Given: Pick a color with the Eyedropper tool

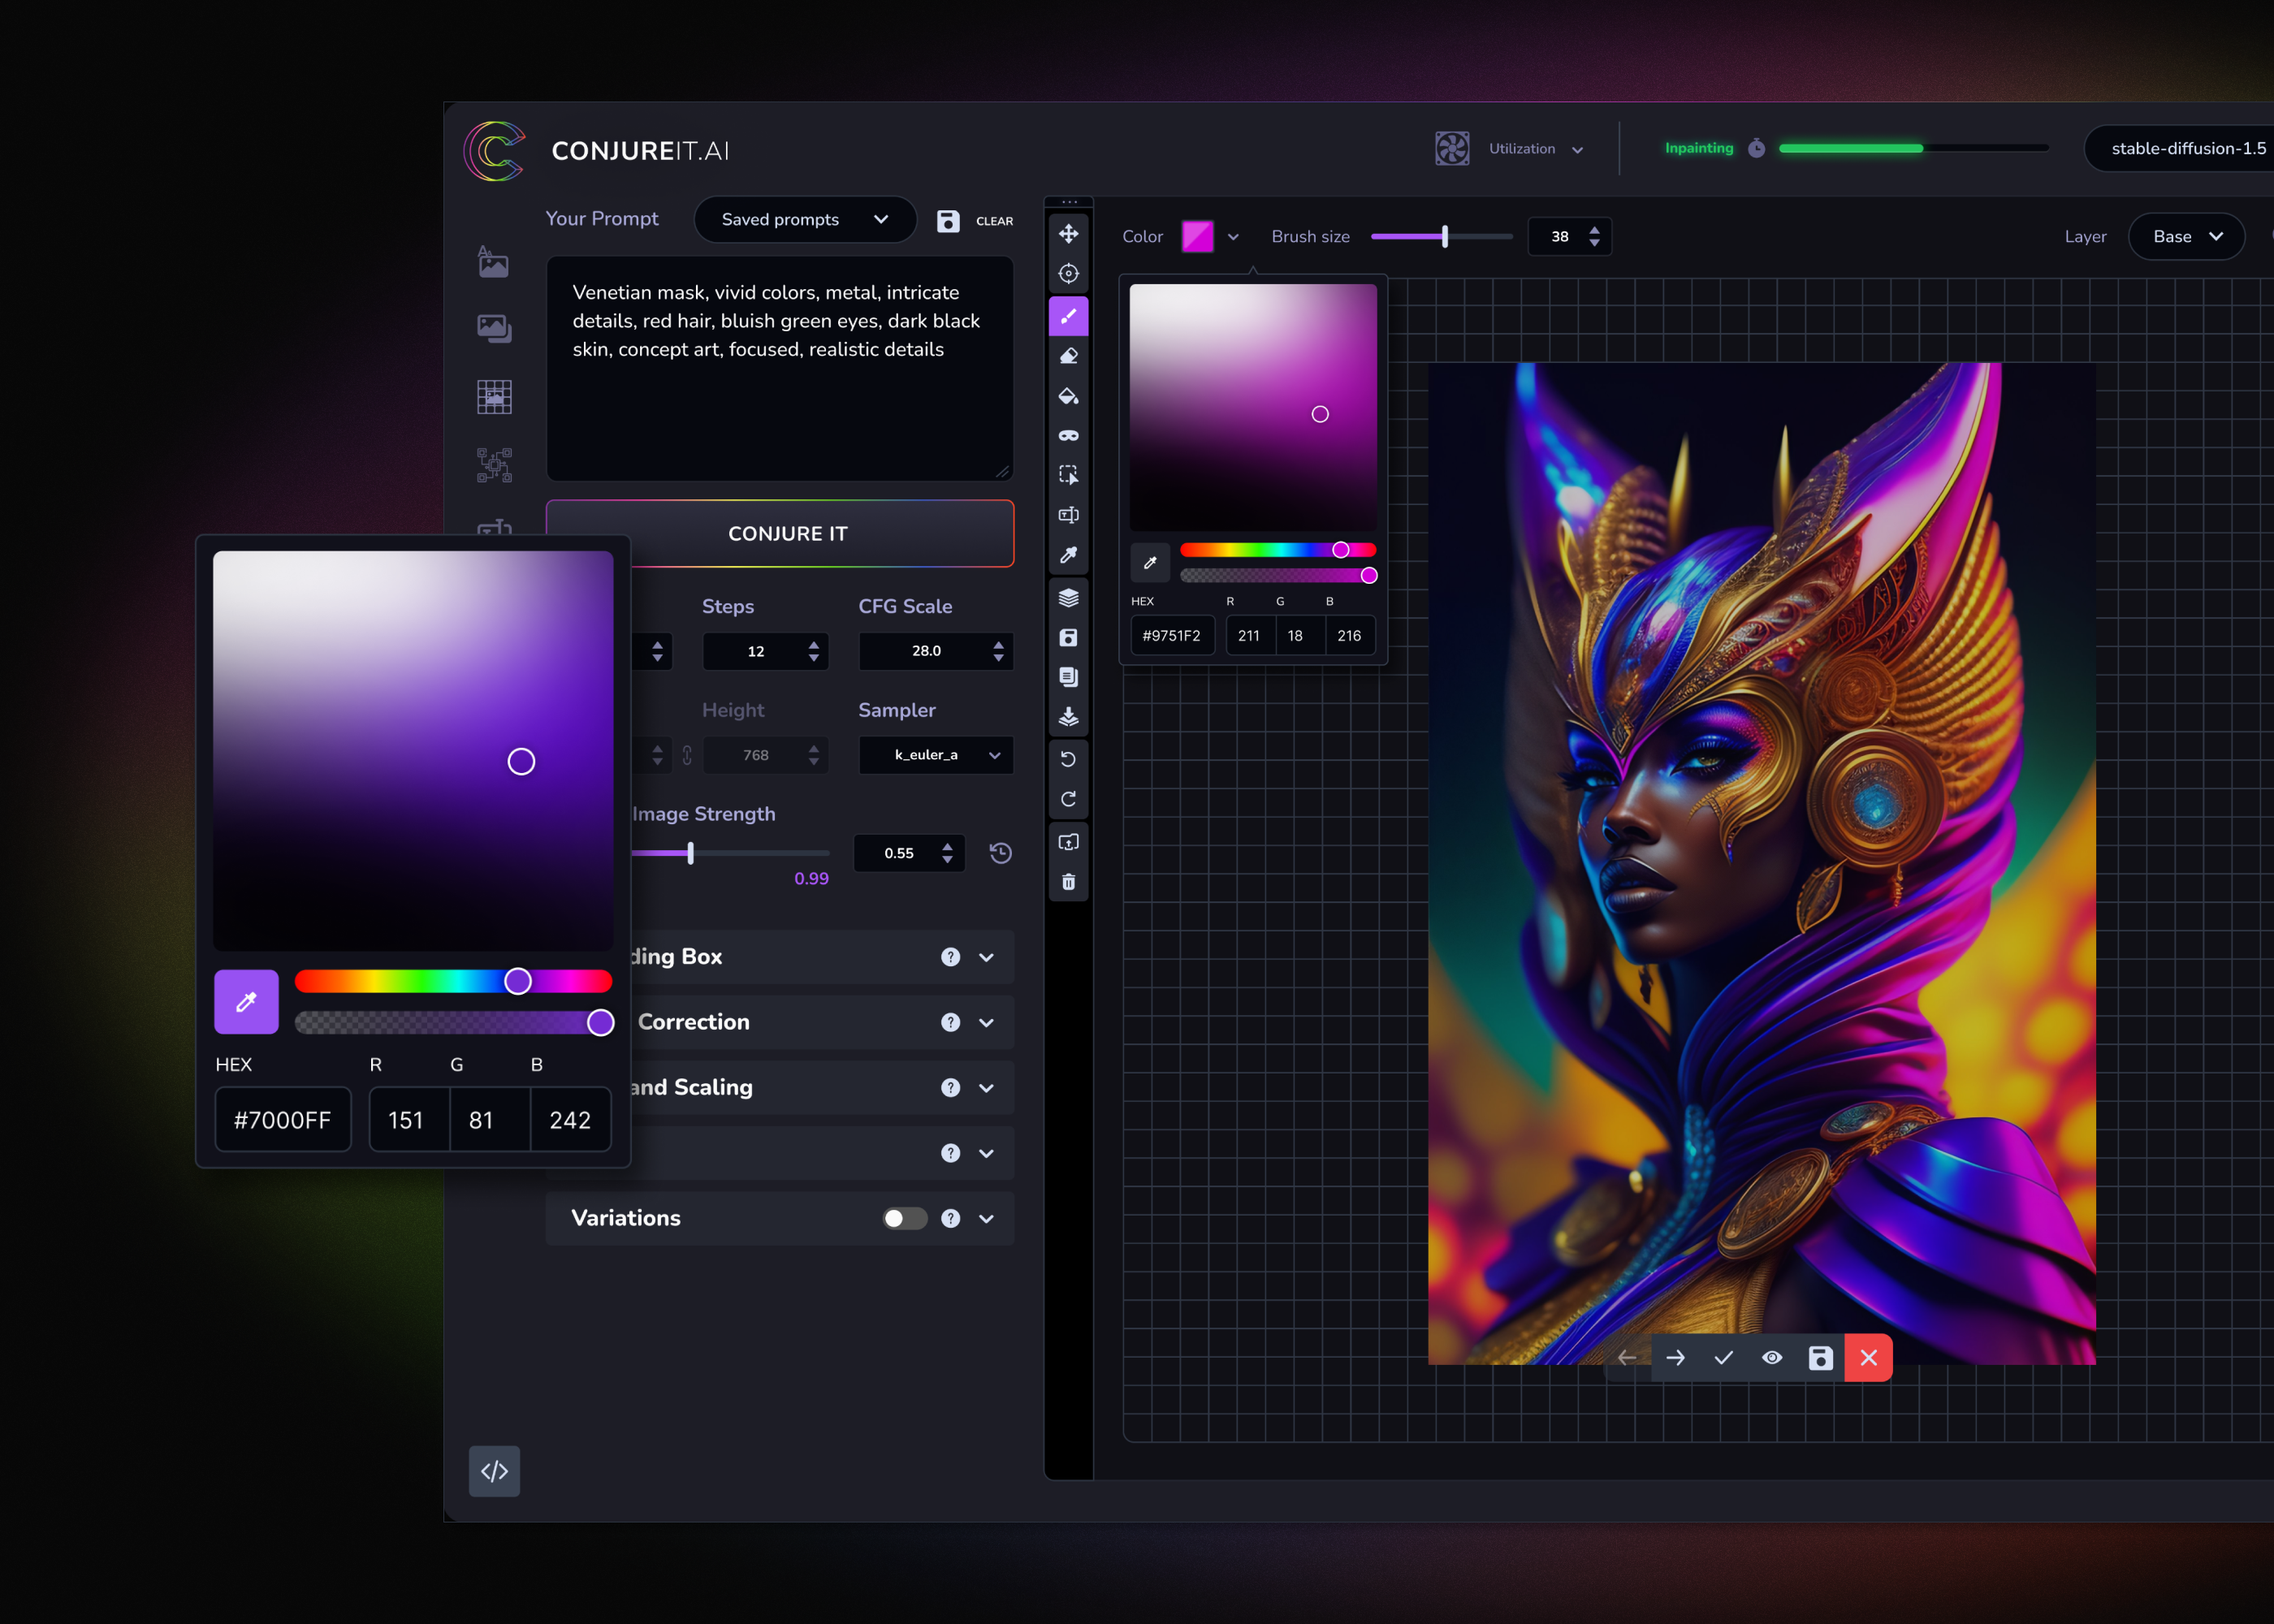Looking at the screenshot, I should pyautogui.click(x=1068, y=555).
